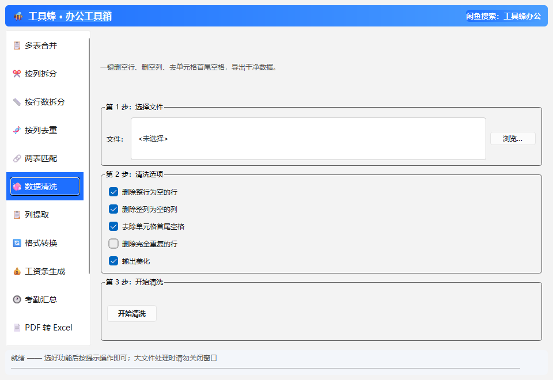Click the clipboard icon beside 列提取
This screenshot has width=553, height=380.
click(x=17, y=215)
